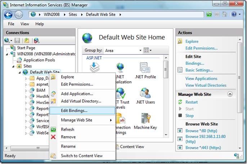Open the Group by Area combo box
247x164 pixels.
point(123,50)
